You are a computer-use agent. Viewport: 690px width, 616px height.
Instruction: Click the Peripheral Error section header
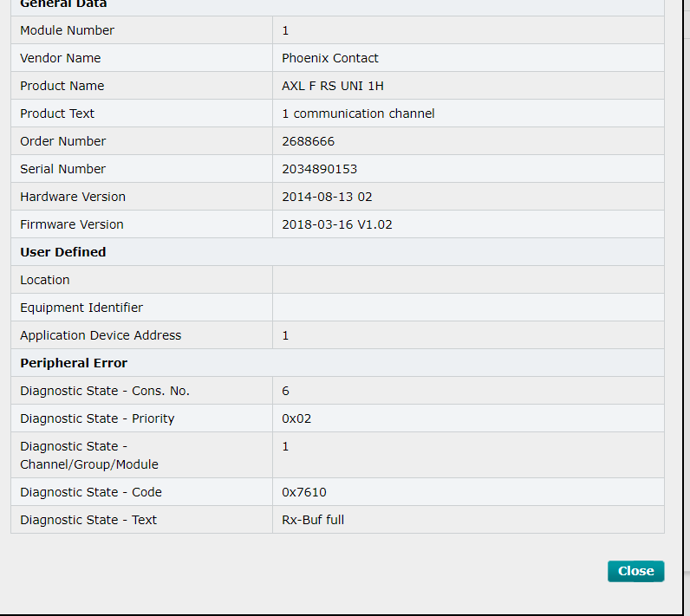[74, 363]
